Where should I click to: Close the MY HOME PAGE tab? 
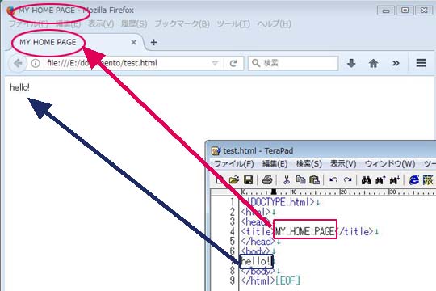[133, 42]
